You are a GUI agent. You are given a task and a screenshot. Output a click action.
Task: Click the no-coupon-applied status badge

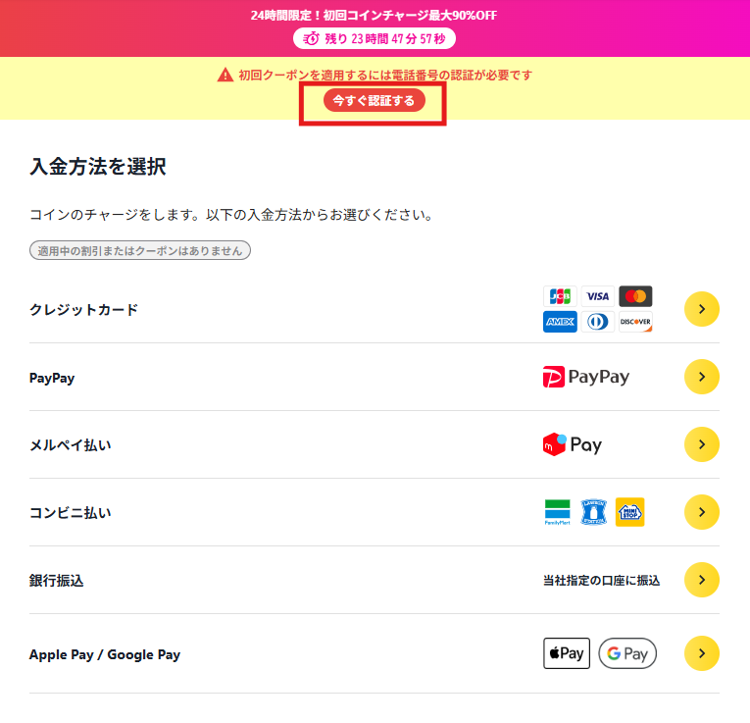click(140, 250)
